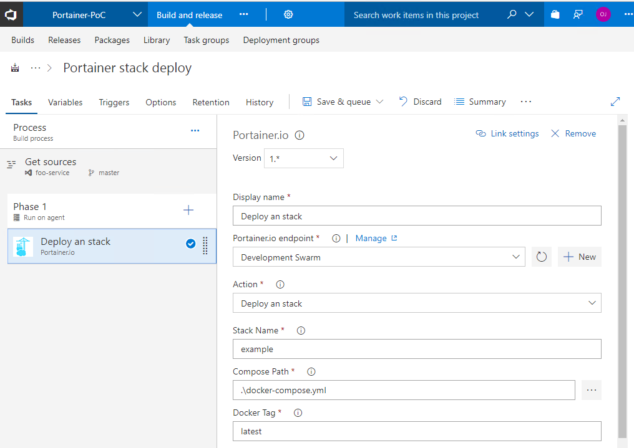
Task: Click the Docker Tag input field
Action: coord(417,431)
